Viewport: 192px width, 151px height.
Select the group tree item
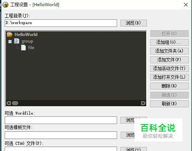(x=27, y=41)
